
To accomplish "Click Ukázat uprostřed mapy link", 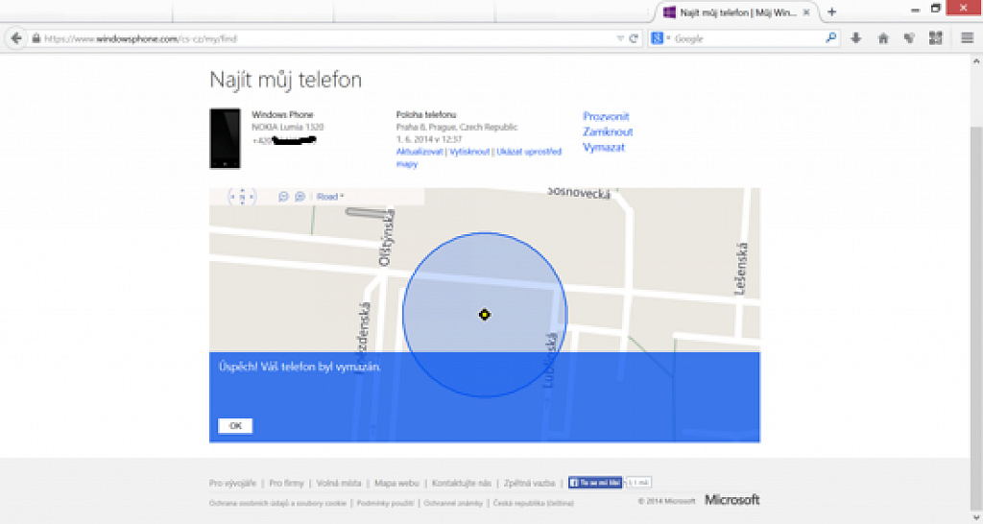I will (x=479, y=157).
